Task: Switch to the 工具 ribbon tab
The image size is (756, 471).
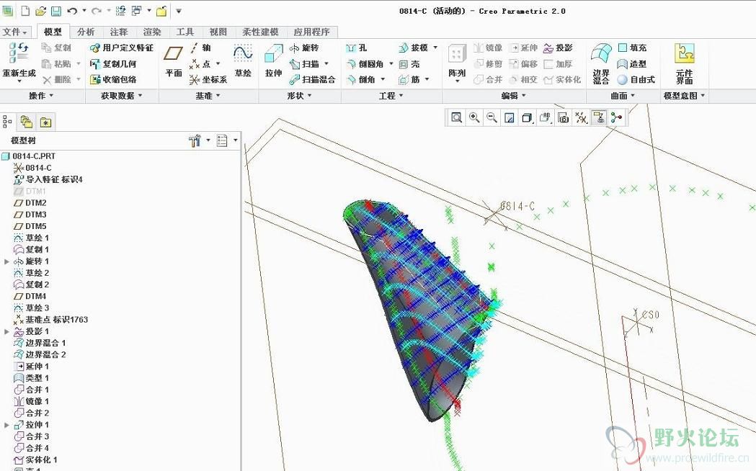Action: (x=184, y=32)
